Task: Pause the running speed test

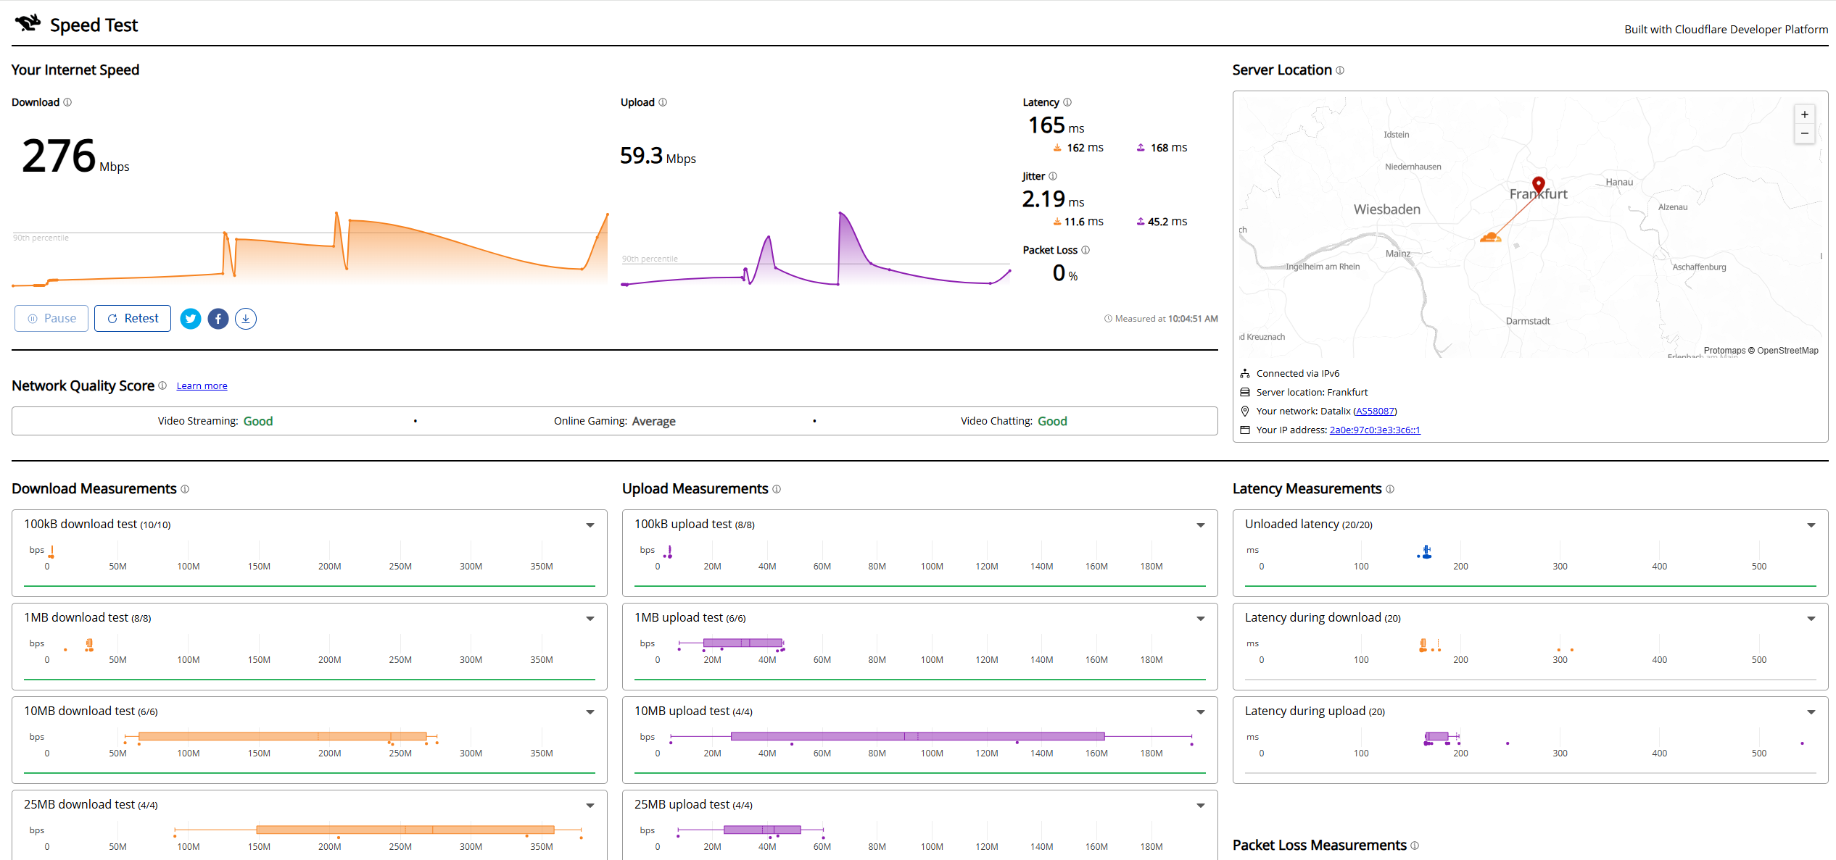Action: (x=51, y=319)
